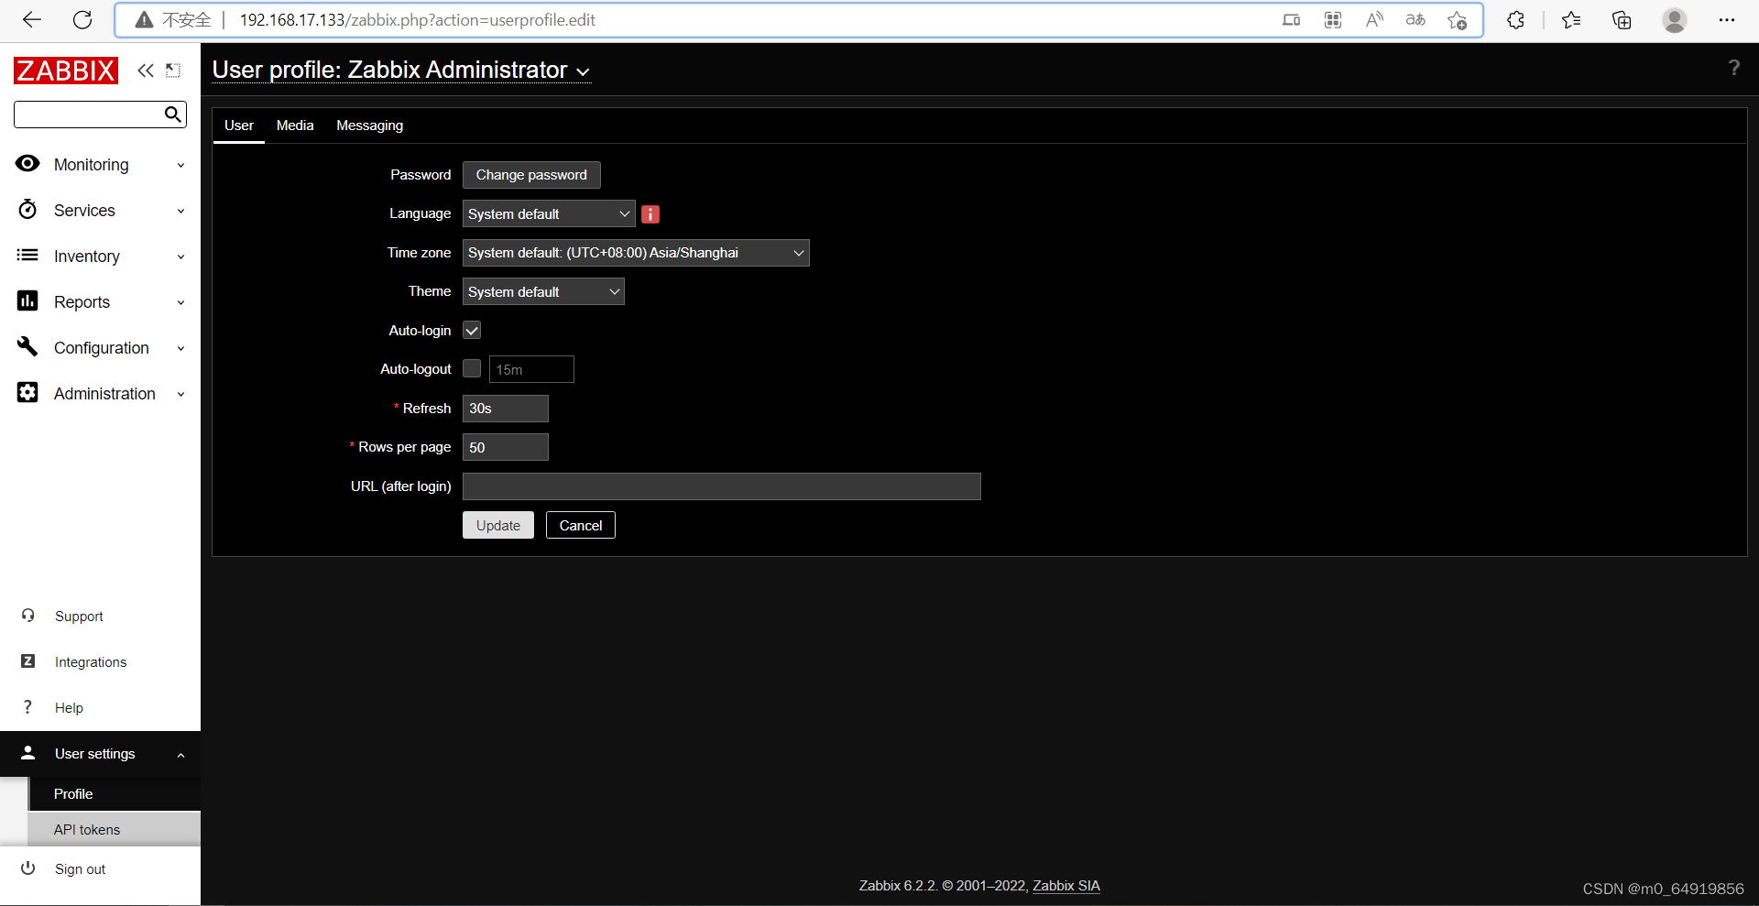Click the red language warning info icon
Screen dimensions: 1759x906
pos(650,214)
